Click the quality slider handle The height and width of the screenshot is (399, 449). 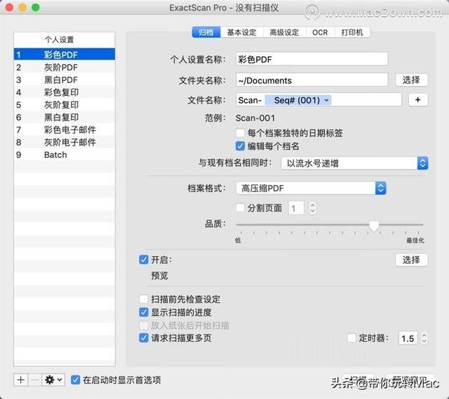[374, 226]
